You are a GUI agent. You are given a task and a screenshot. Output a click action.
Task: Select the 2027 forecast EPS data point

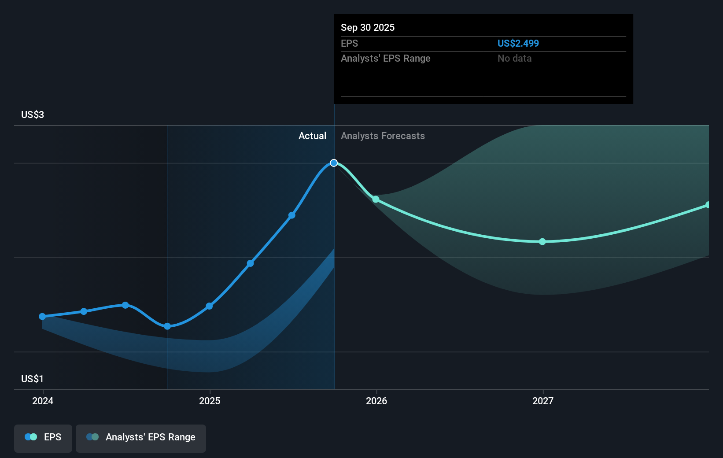coord(542,242)
